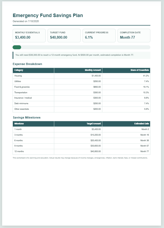This screenshot has height=228, width=164.
Task: Click the Category column header
Action: [33, 70]
